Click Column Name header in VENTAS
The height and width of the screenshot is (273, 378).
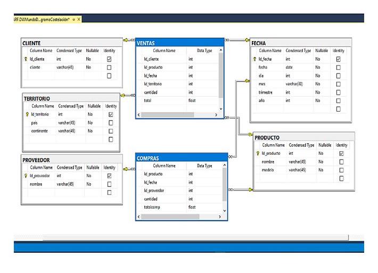(x=164, y=51)
